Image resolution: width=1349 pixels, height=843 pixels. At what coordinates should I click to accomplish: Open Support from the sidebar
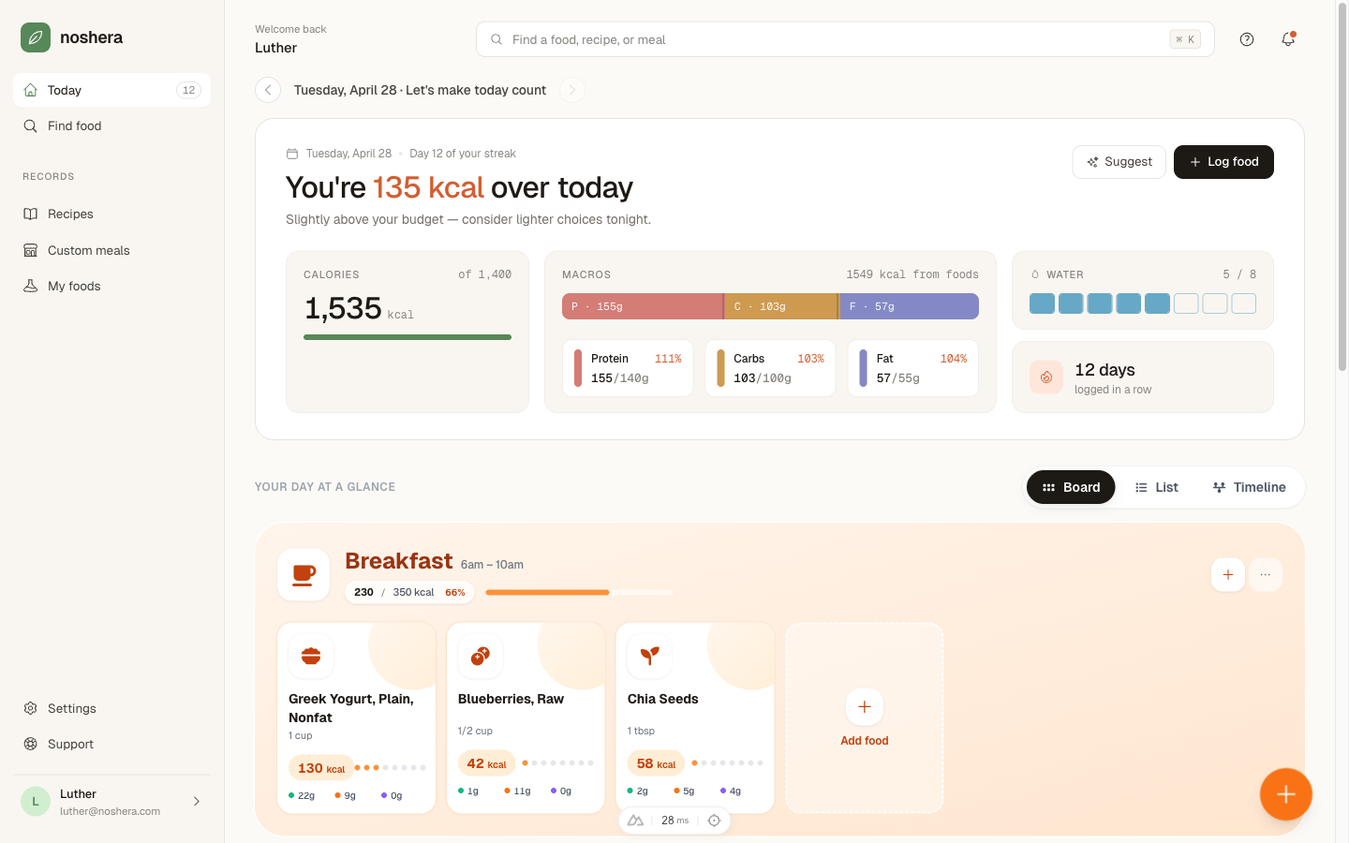[111, 744]
